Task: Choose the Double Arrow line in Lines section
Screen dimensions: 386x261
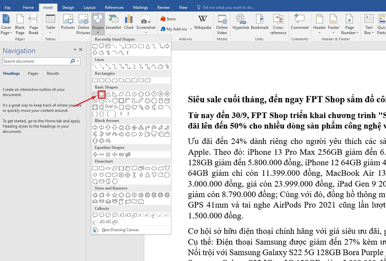Action: point(108,66)
